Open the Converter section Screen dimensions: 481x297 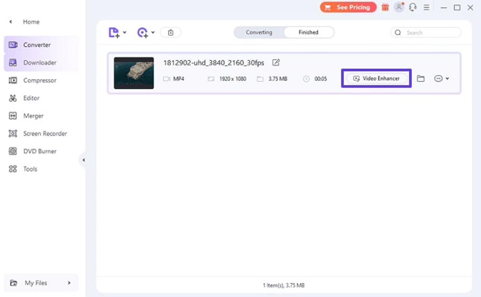[41, 45]
